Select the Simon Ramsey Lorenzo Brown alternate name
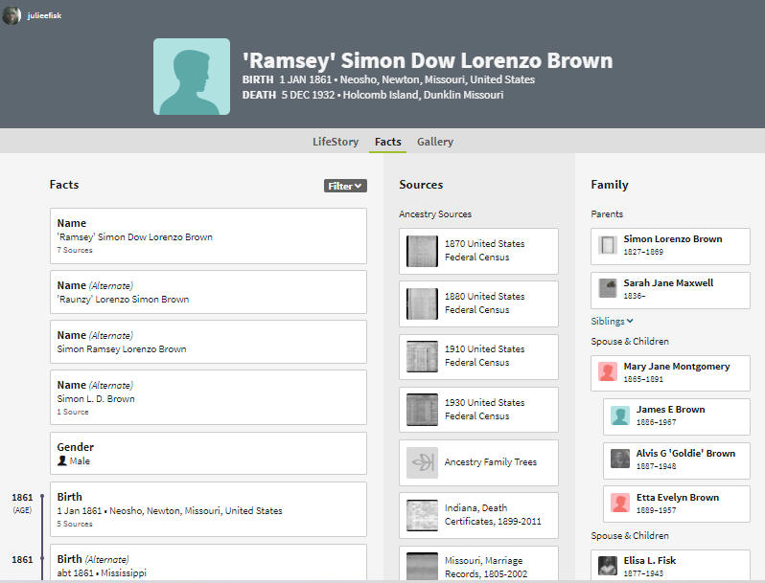 pos(208,342)
